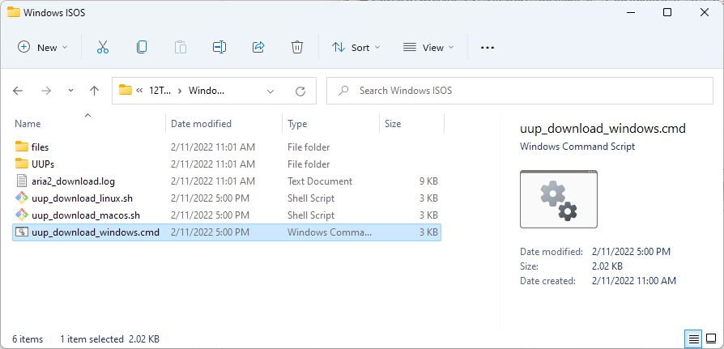Open the View layout dropdown
This screenshot has width=724, height=349.
coord(428,48)
